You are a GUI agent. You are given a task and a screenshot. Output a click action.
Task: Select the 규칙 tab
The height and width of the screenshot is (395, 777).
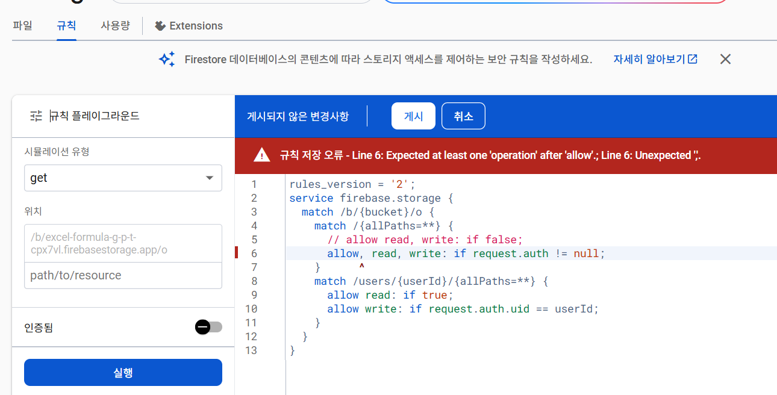coord(66,25)
